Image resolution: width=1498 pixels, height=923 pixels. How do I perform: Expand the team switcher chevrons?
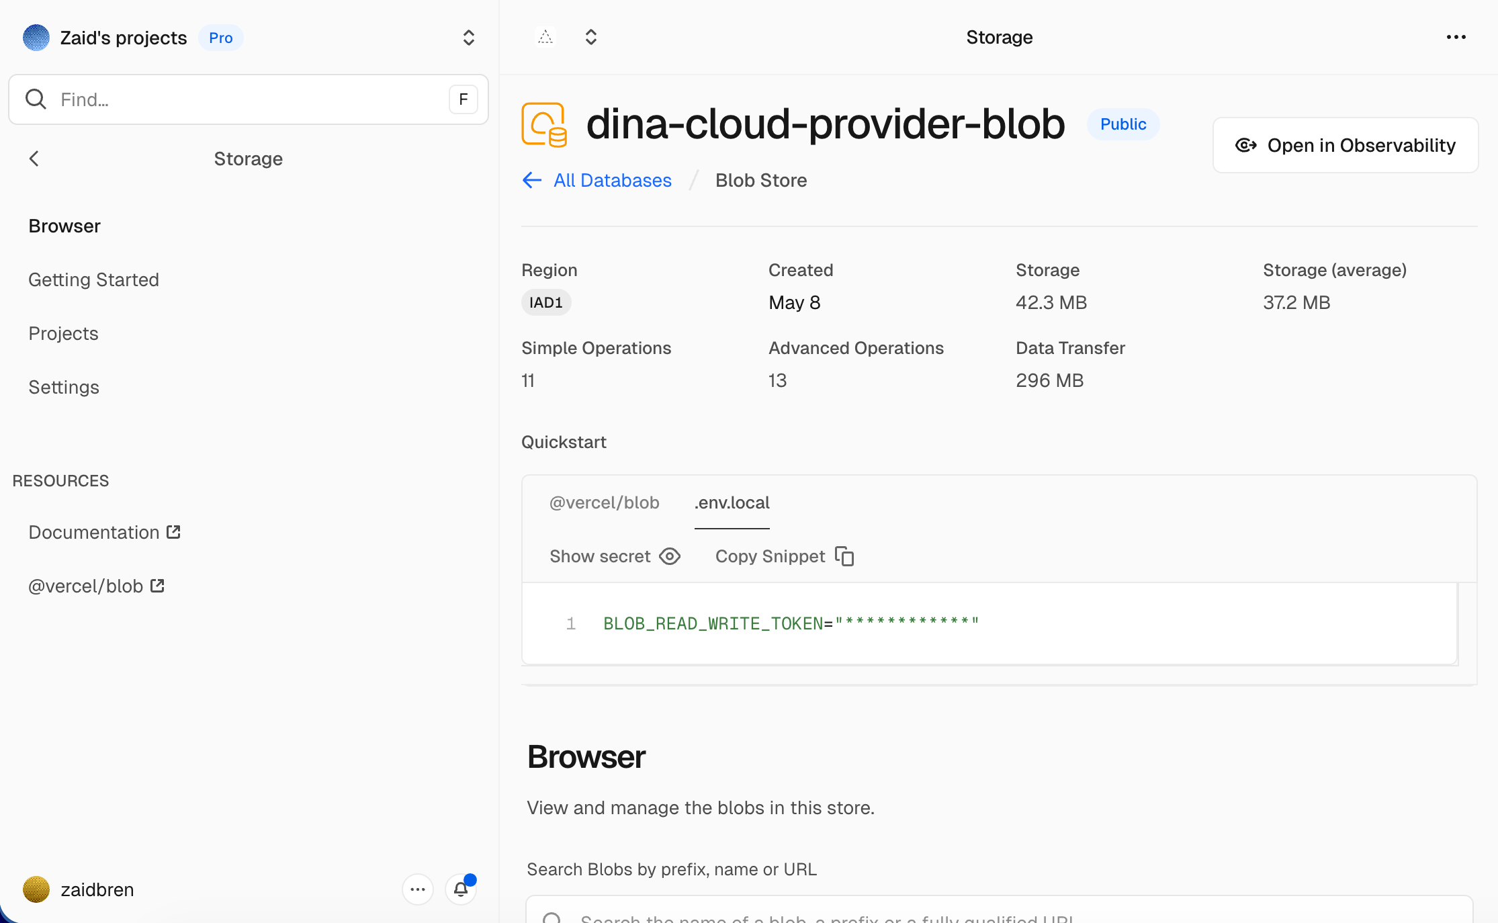coord(469,38)
